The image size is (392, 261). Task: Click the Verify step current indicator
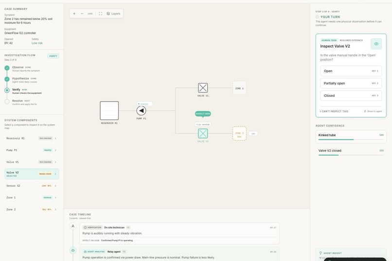click(7, 90)
